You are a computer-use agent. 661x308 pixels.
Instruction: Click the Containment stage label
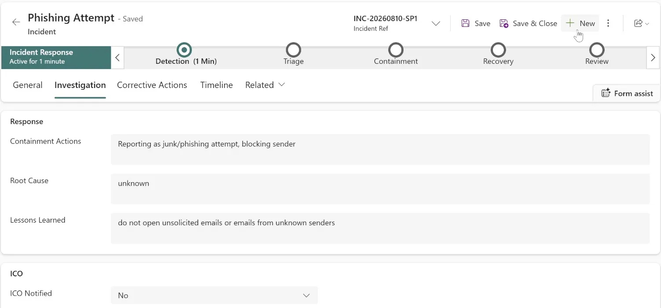coord(396,61)
